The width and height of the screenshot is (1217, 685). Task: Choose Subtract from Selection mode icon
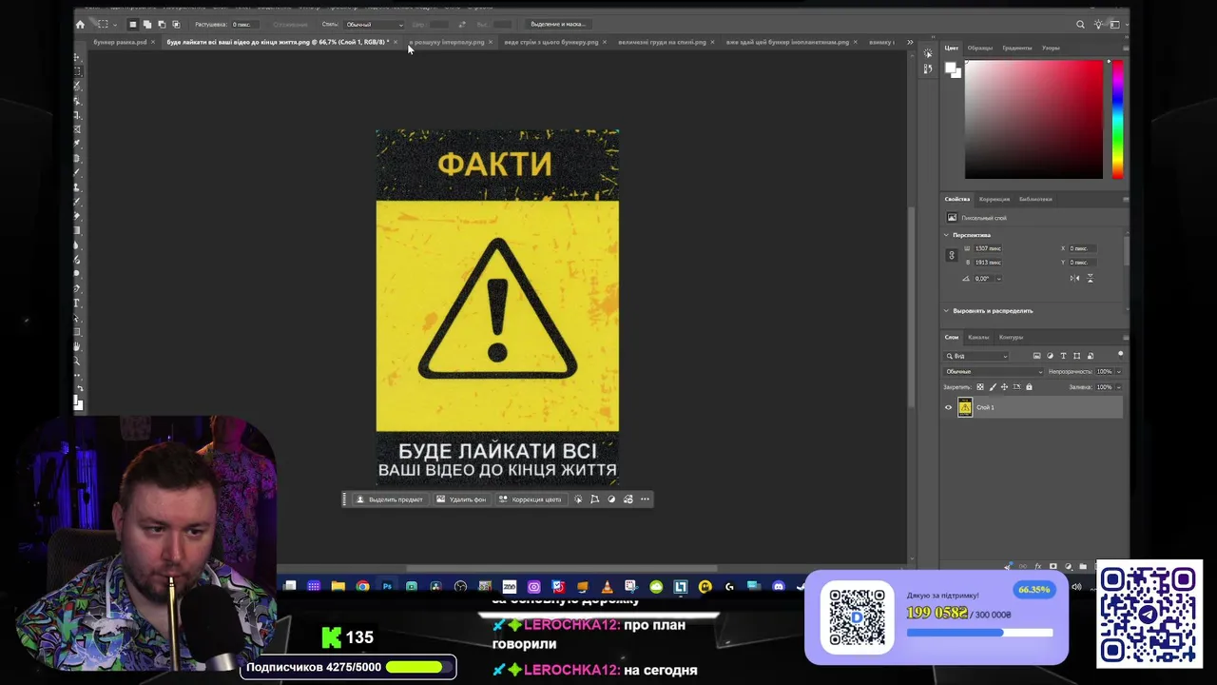tap(162, 24)
